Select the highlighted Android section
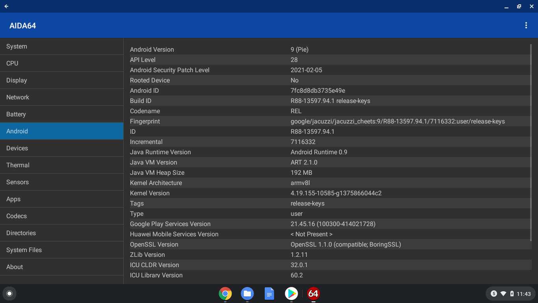The width and height of the screenshot is (538, 303). (62, 131)
